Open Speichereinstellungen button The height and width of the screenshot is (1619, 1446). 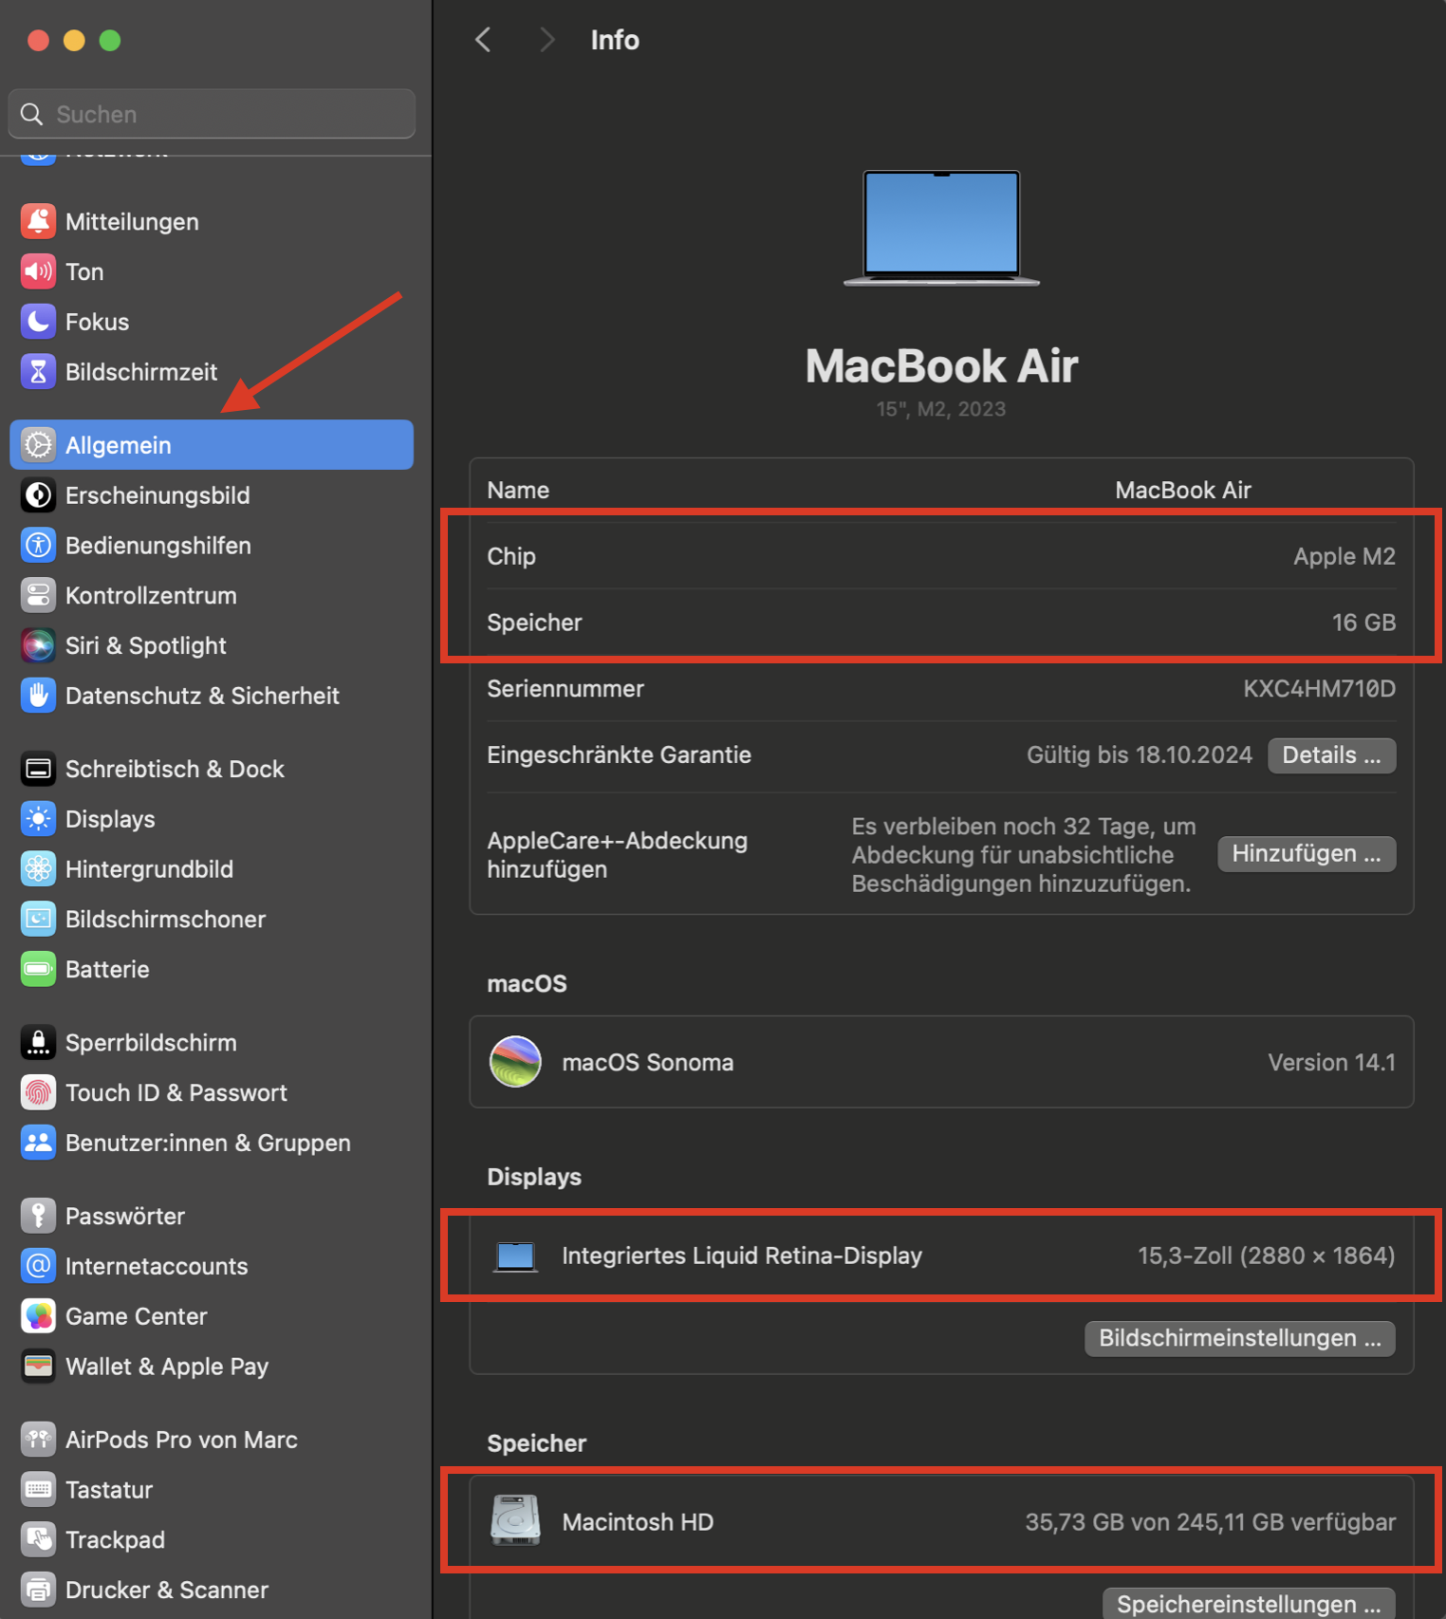1249,1604
